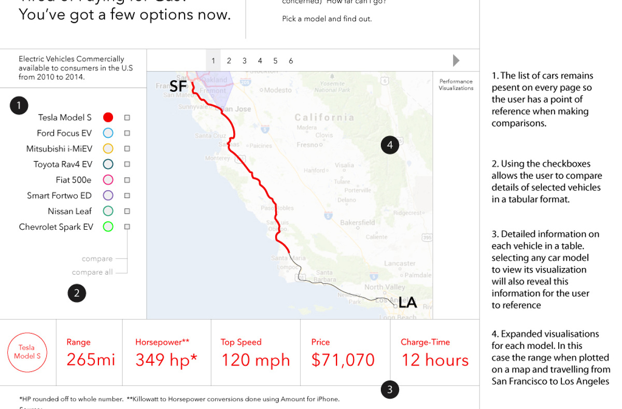The image size is (622, 409).
Task: Select the Nissan Leaf teal circle icon
Action: click(108, 211)
